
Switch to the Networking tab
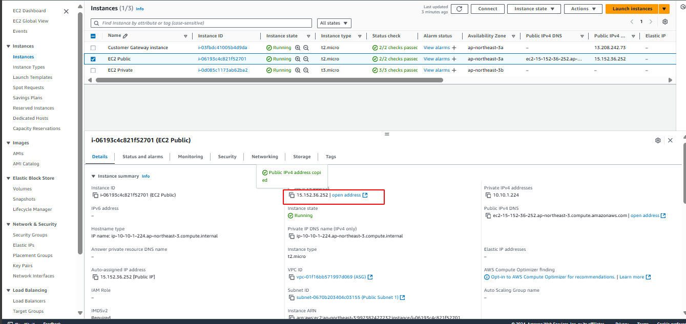coord(264,157)
